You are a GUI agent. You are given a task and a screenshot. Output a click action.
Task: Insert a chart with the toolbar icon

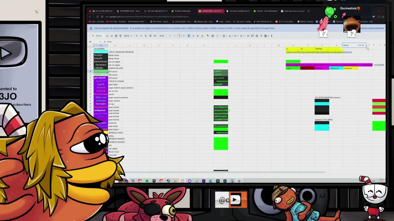(x=257, y=36)
